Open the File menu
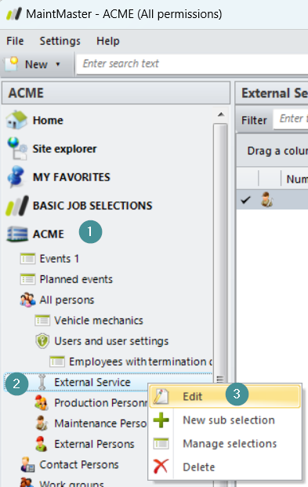This screenshot has height=487, width=308. coord(15,41)
